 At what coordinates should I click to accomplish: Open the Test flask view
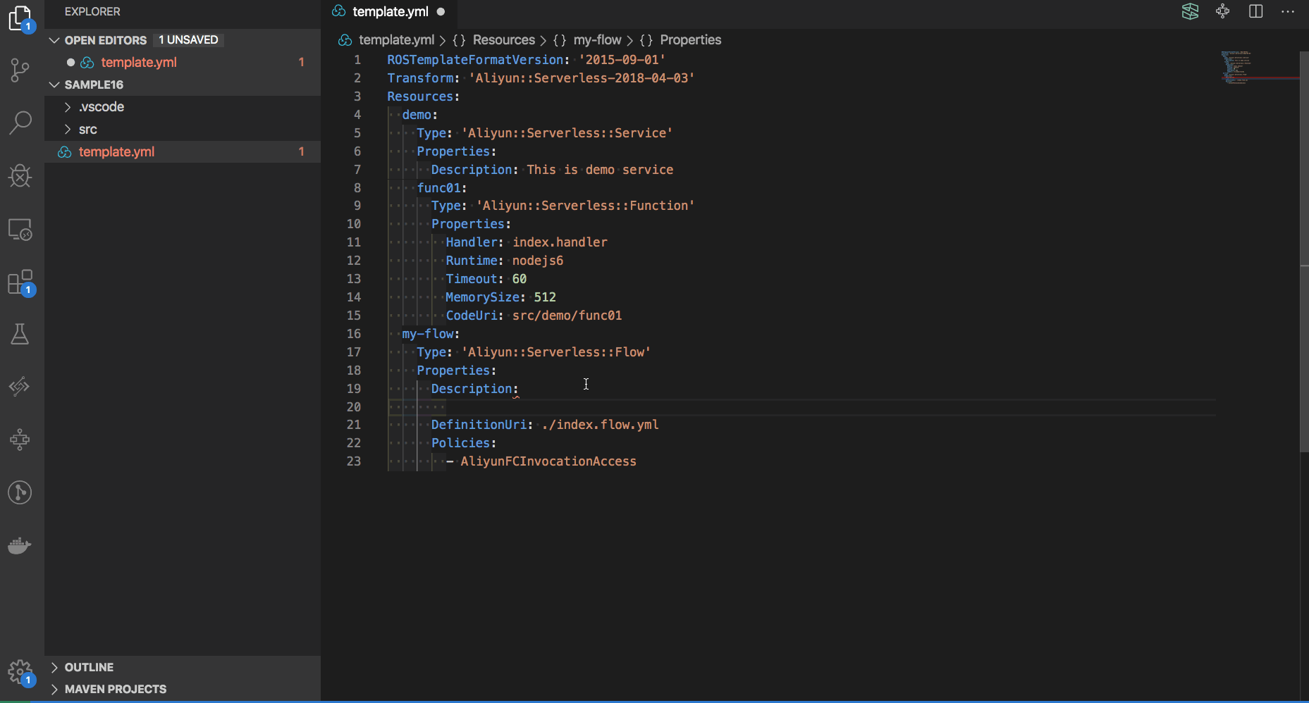20,334
